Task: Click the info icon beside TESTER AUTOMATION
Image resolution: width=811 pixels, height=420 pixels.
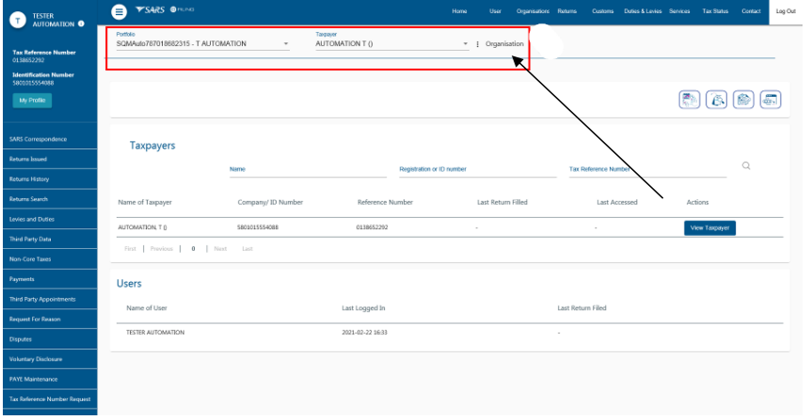Action: pyautogui.click(x=81, y=23)
